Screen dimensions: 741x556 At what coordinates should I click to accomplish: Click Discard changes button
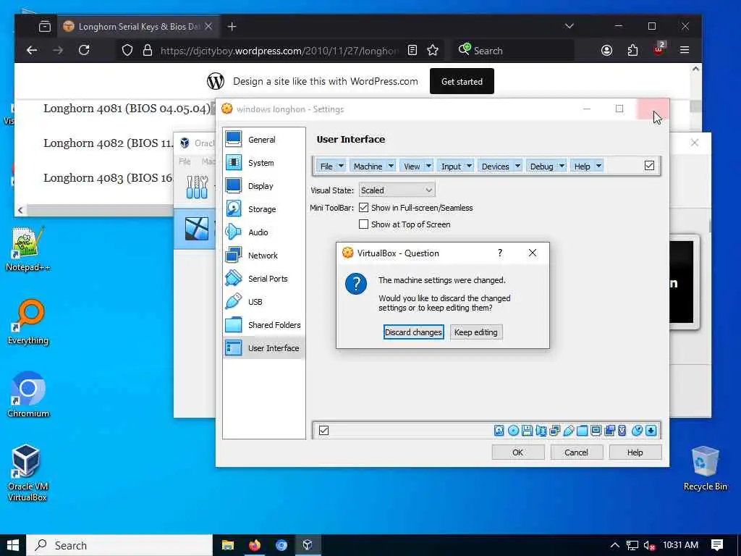[x=413, y=332]
